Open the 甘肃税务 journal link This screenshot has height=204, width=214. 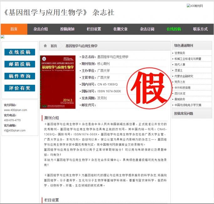pyautogui.click(x=180, y=53)
